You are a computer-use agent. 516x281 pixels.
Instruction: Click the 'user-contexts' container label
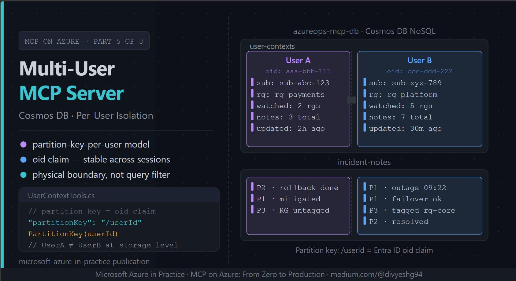click(272, 46)
